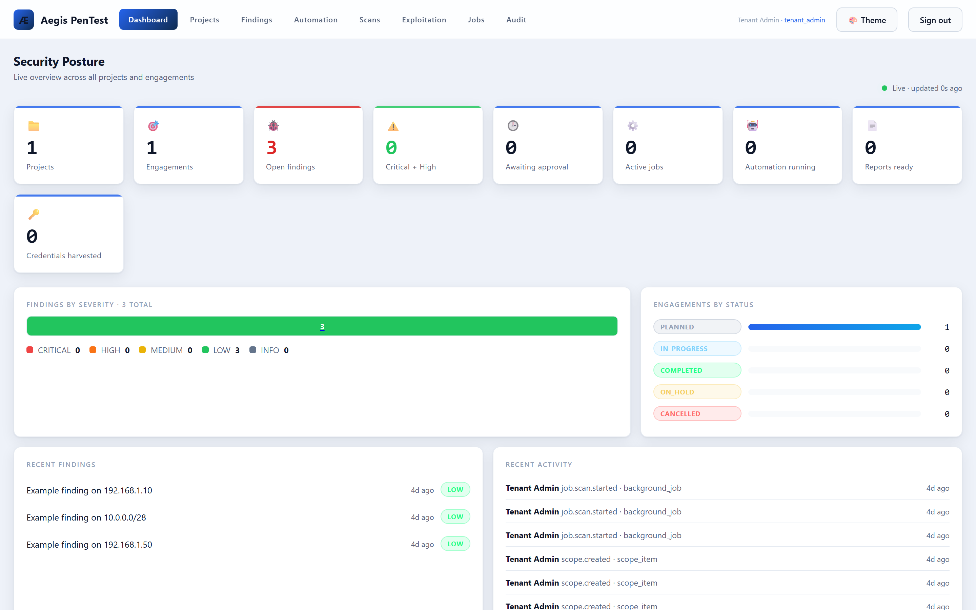
Task: Click LOW badge for 192.168.1.50 finding
Action: 455,544
